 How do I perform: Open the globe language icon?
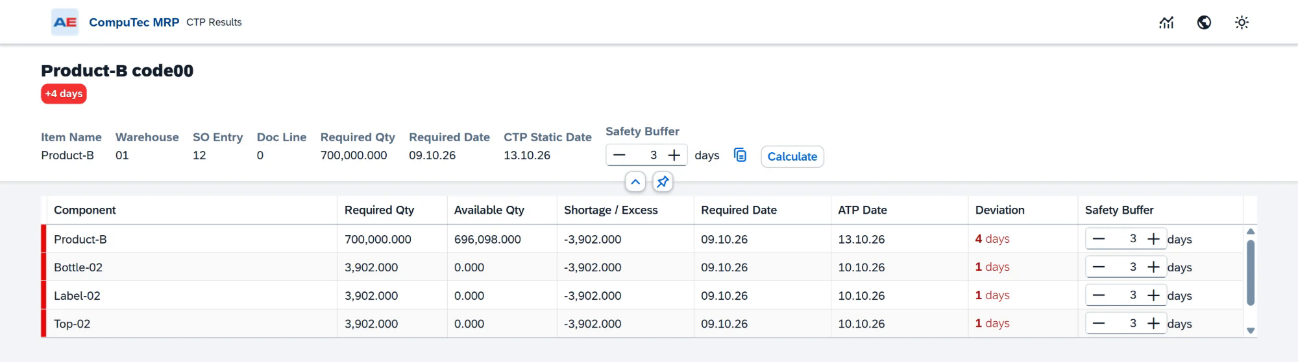tap(1204, 23)
